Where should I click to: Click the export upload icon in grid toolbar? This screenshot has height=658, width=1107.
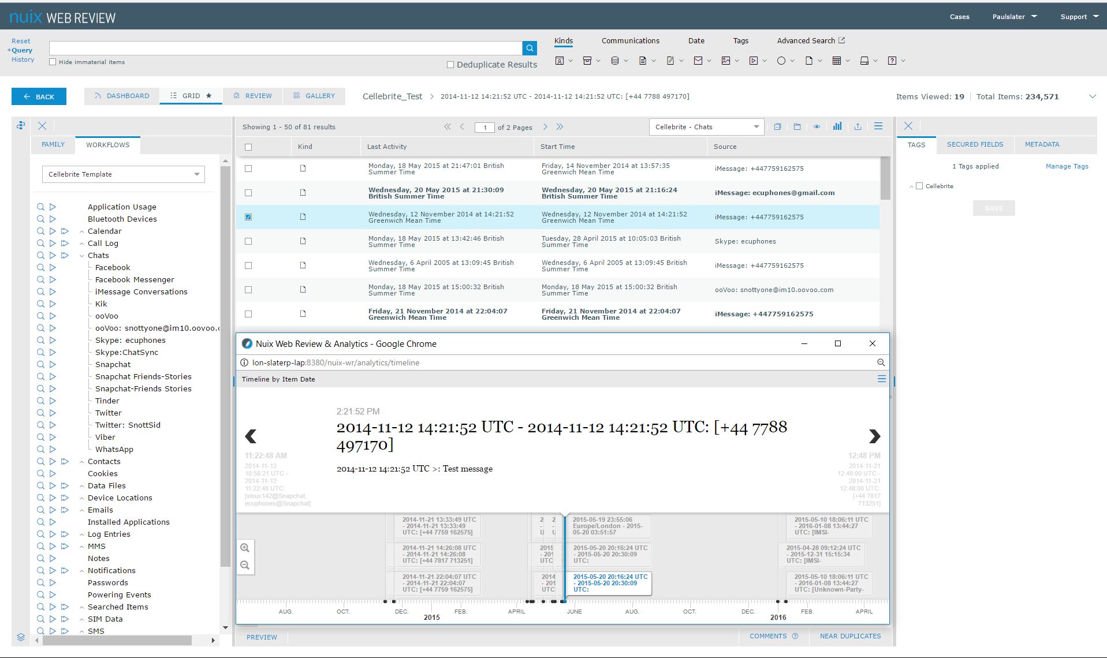point(858,126)
